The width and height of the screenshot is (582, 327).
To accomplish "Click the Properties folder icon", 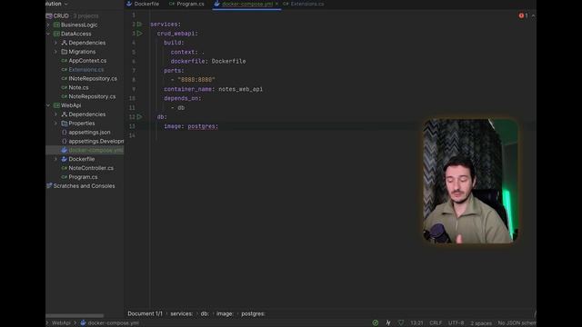I will click(x=65, y=124).
